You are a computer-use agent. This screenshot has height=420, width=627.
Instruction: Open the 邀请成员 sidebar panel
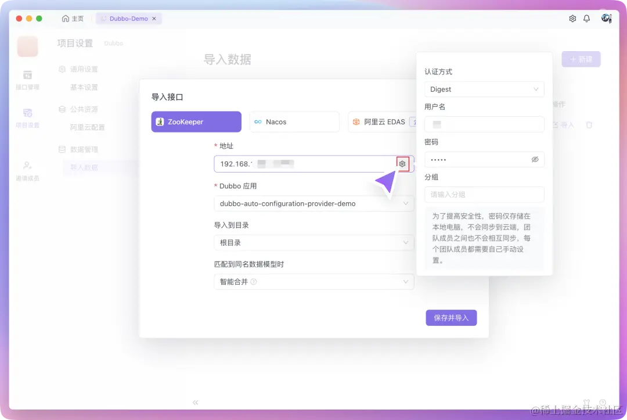click(x=27, y=168)
